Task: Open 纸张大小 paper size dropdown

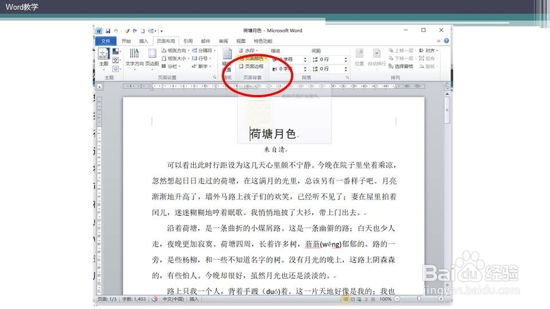Action: coord(175,58)
